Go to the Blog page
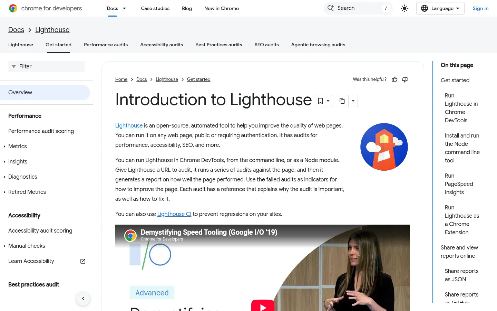 [x=187, y=8]
